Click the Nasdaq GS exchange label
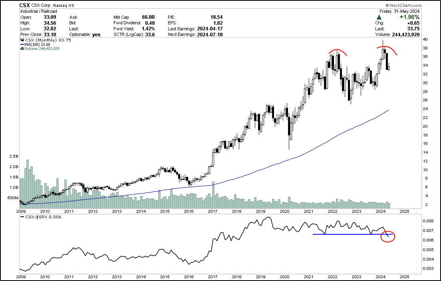 tap(64, 5)
